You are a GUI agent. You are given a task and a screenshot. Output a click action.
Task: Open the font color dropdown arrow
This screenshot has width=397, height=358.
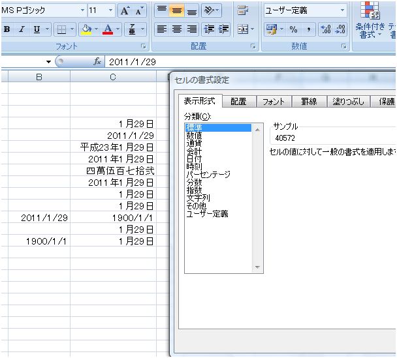(118, 29)
